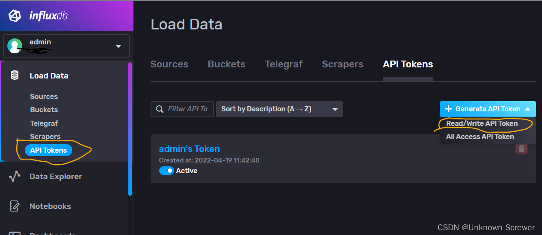Image resolution: width=542 pixels, height=235 pixels.
Task: Delete admin's Token with trash icon
Action: (x=521, y=148)
